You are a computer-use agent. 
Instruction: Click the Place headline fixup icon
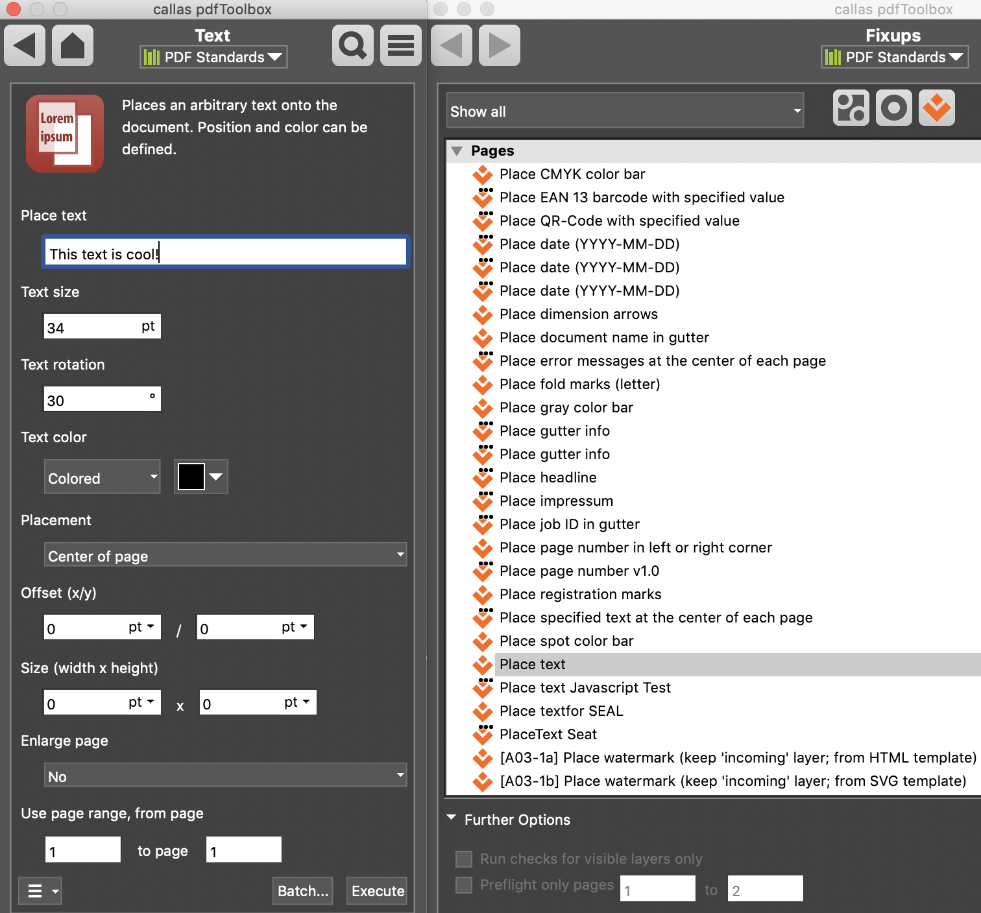click(483, 478)
